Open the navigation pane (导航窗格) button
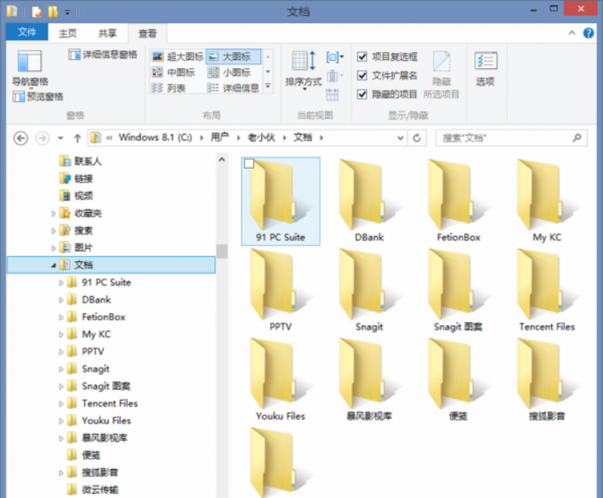The image size is (603, 498). point(29,67)
